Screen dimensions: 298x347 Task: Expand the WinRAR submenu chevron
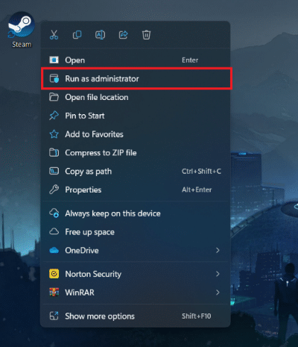tap(218, 293)
